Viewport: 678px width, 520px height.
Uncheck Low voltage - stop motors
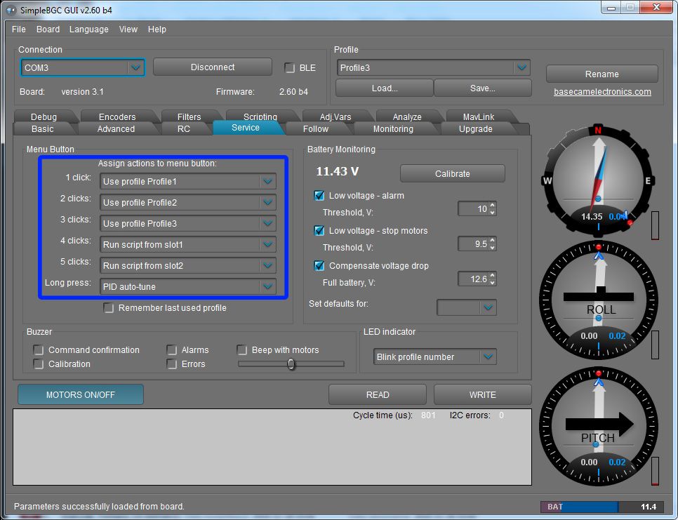[319, 230]
